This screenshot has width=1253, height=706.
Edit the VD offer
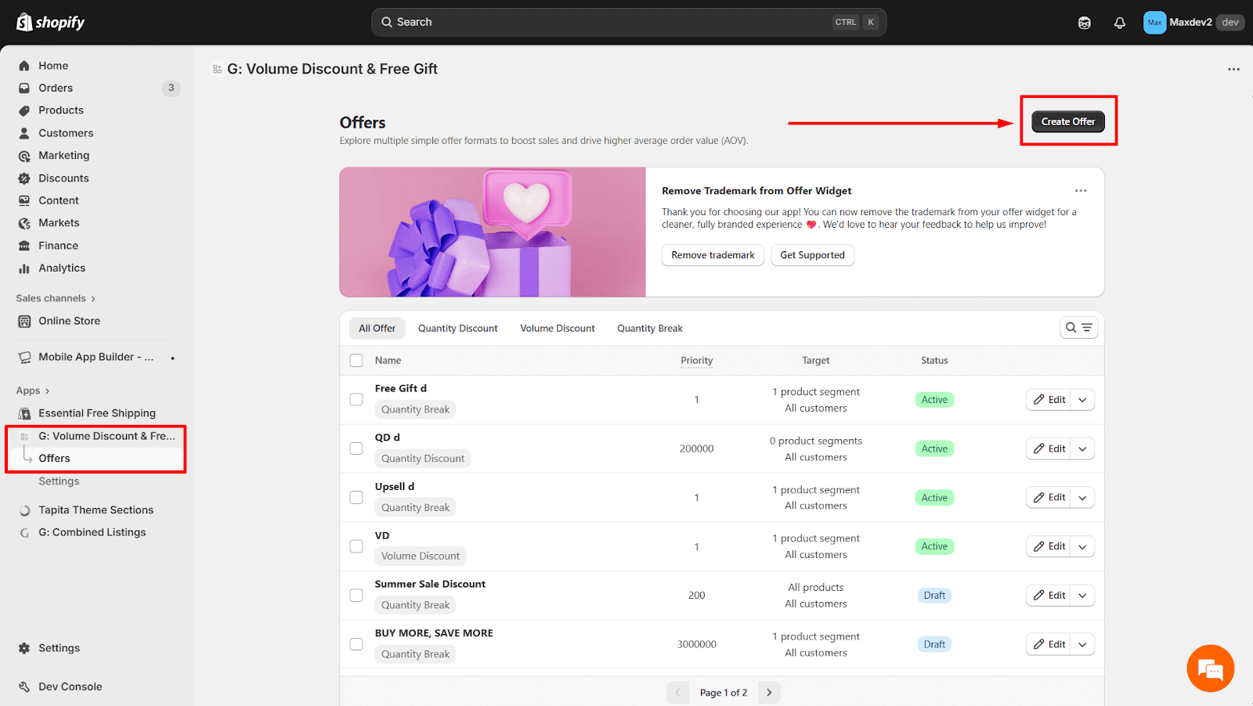pyautogui.click(x=1049, y=546)
